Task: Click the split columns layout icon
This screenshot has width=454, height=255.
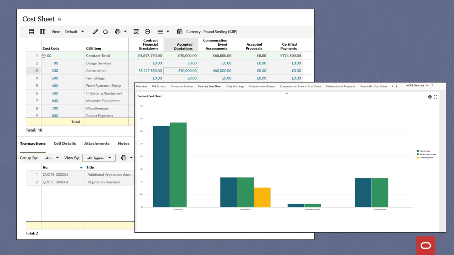Action: pos(43,32)
